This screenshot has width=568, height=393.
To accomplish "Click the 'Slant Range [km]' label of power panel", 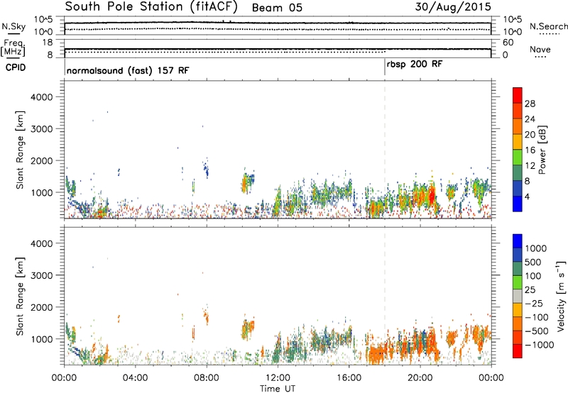I will click(x=20, y=150).
